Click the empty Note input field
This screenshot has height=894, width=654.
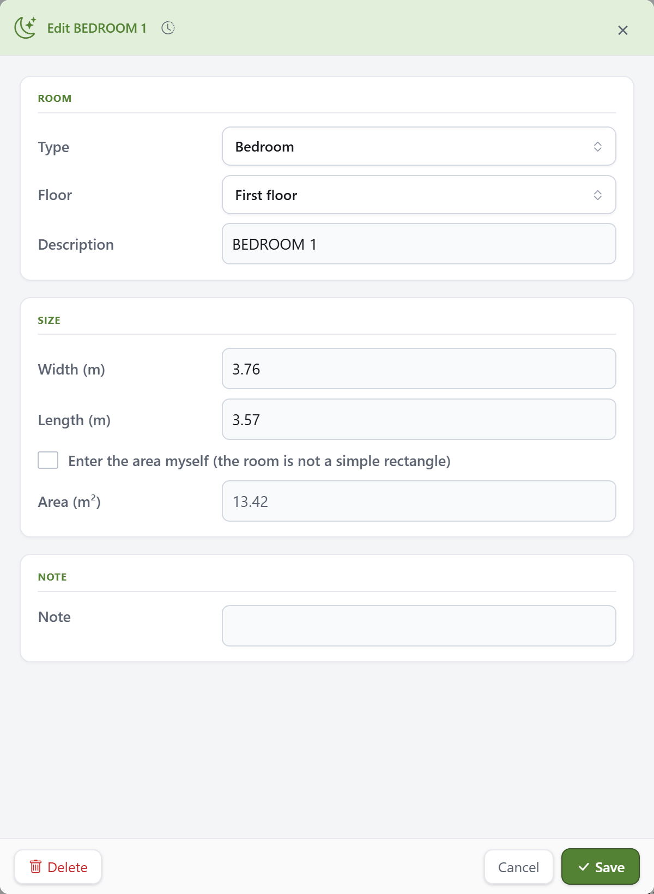pyautogui.click(x=419, y=626)
